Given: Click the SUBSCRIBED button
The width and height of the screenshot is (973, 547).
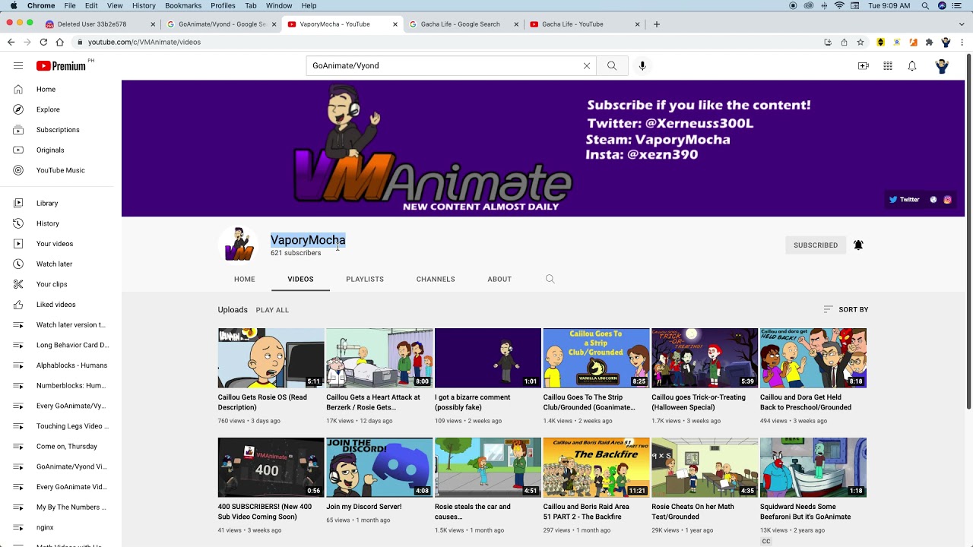Looking at the screenshot, I should [816, 245].
